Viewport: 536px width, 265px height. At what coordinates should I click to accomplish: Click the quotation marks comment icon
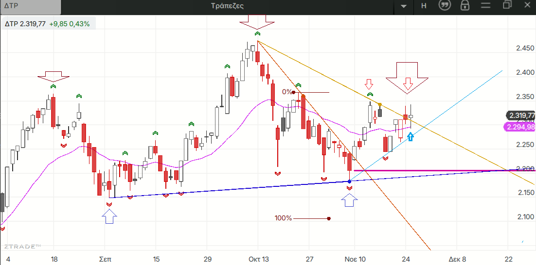coord(444,6)
